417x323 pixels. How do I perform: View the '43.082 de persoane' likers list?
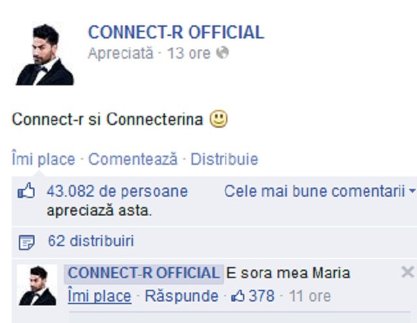click(x=117, y=191)
